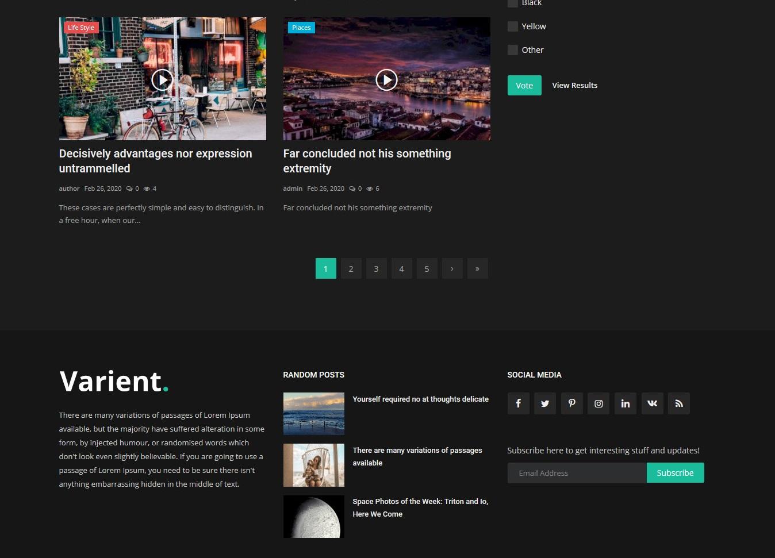The image size is (775, 558).
Task: Open the RSS feed icon
Action: pyautogui.click(x=678, y=403)
